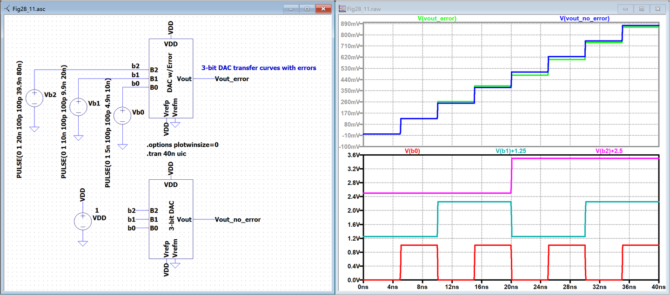Click the V(b0) trace label

413,151
